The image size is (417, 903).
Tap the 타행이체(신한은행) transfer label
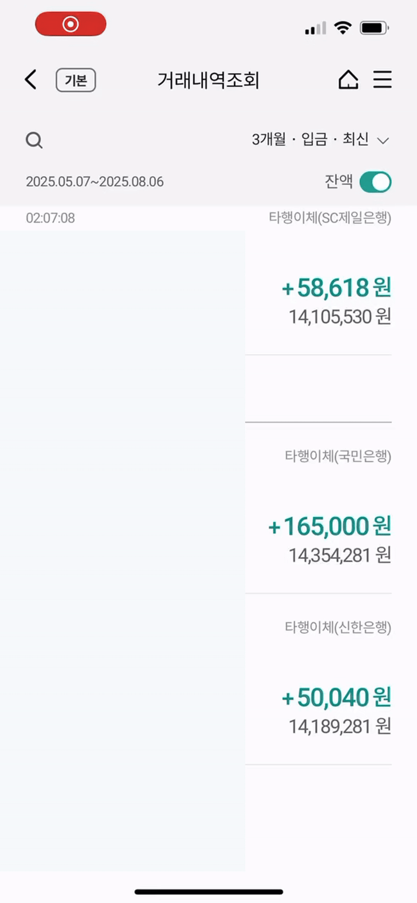338,627
